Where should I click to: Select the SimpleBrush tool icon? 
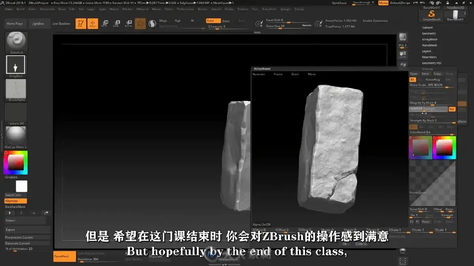click(x=431, y=16)
